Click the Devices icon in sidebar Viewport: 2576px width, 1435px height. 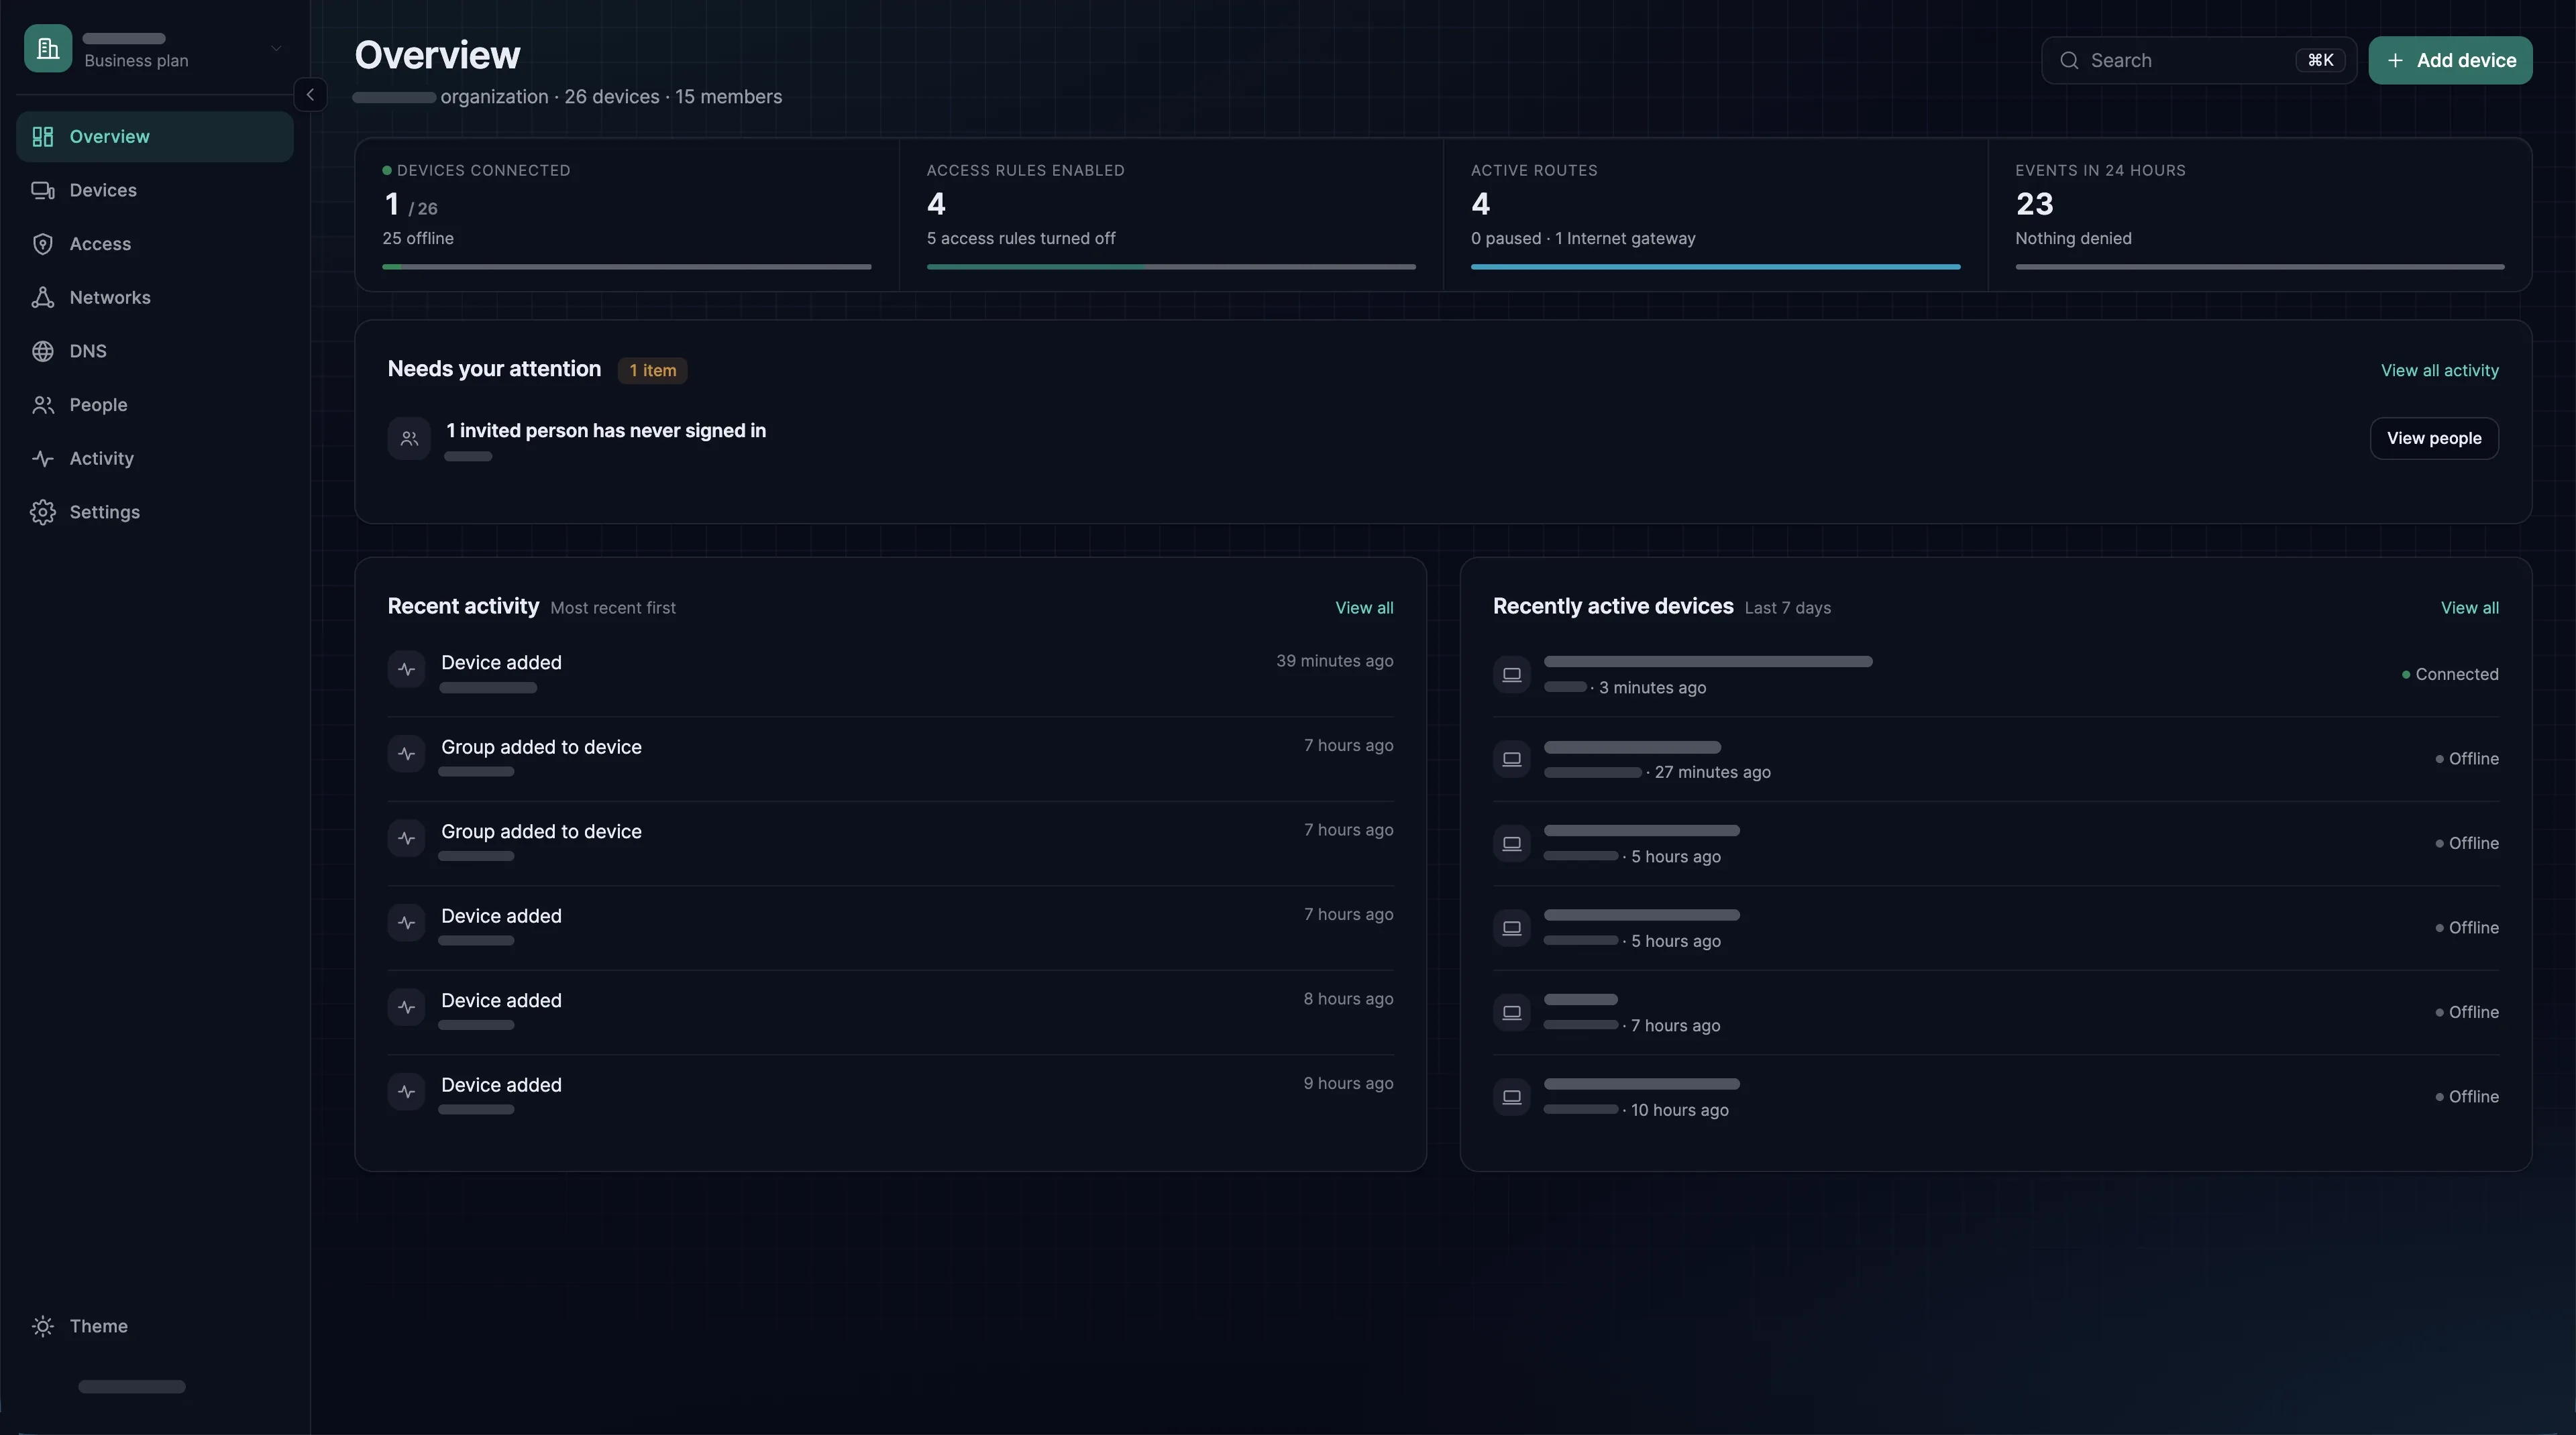[x=42, y=191]
